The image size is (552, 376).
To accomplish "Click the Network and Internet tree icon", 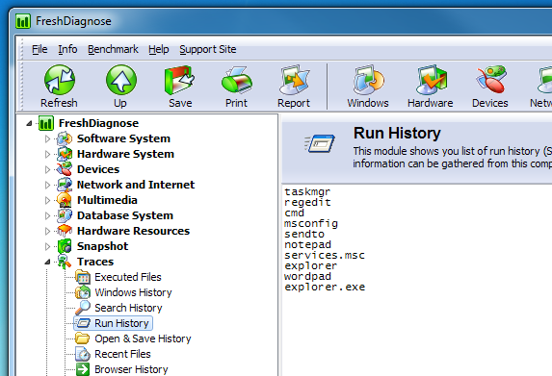I will [x=65, y=185].
